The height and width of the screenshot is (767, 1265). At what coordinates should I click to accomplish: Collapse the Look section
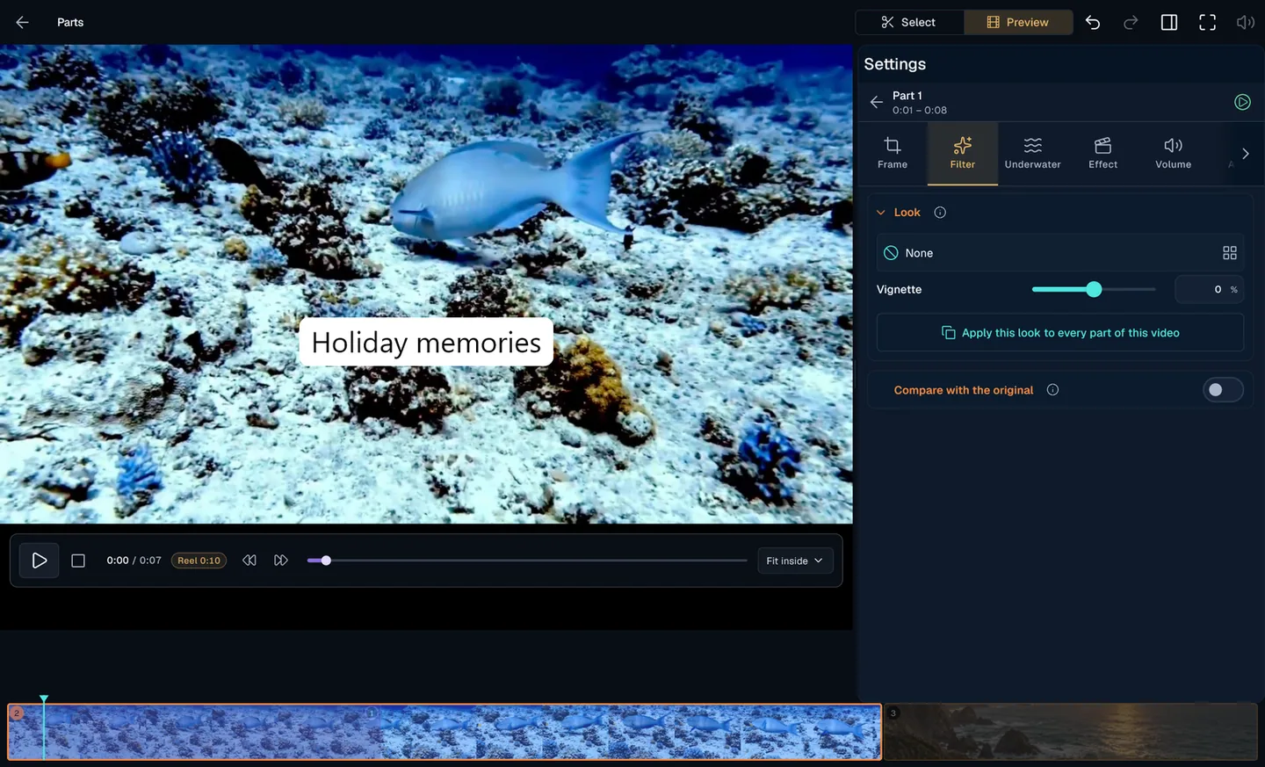coord(881,213)
